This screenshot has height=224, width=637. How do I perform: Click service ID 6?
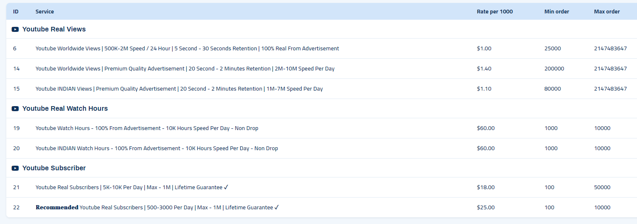point(15,49)
